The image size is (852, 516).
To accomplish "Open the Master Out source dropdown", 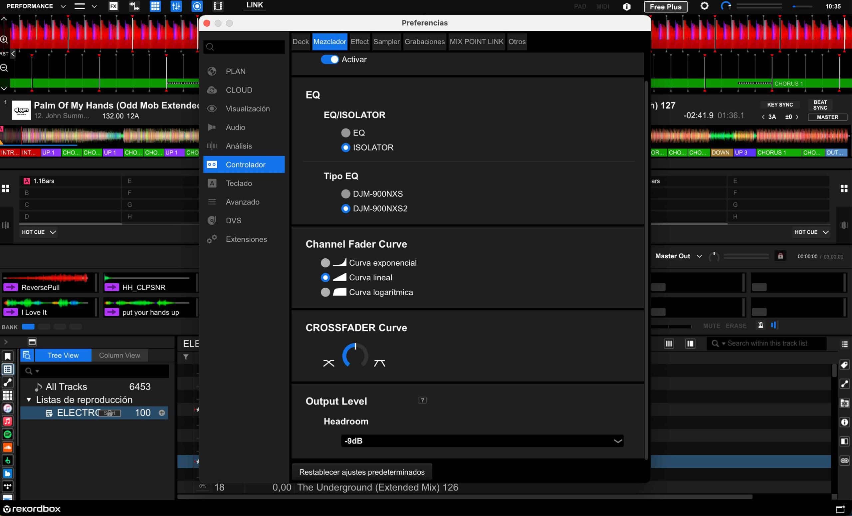I will click(x=699, y=256).
